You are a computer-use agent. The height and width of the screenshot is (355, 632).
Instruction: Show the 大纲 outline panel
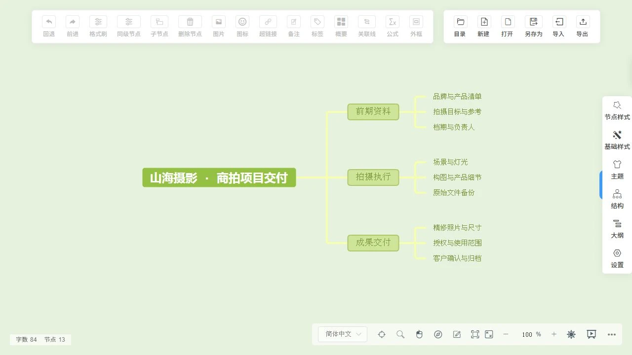(617, 229)
